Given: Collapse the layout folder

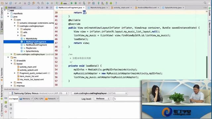Looking at the screenshot, I should click(x=12, y=63).
